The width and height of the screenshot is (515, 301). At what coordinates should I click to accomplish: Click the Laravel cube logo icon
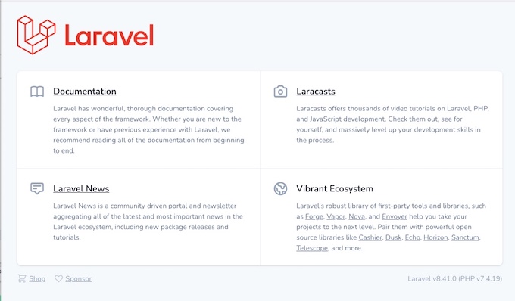pyautogui.click(x=36, y=35)
